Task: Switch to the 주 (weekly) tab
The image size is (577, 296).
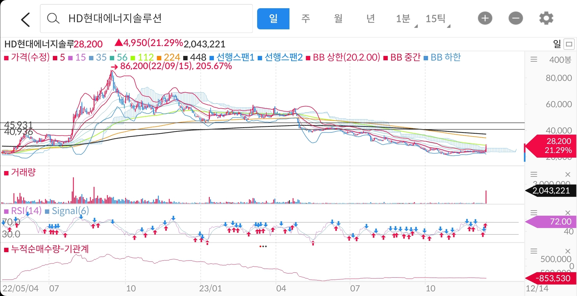Action: [x=306, y=19]
